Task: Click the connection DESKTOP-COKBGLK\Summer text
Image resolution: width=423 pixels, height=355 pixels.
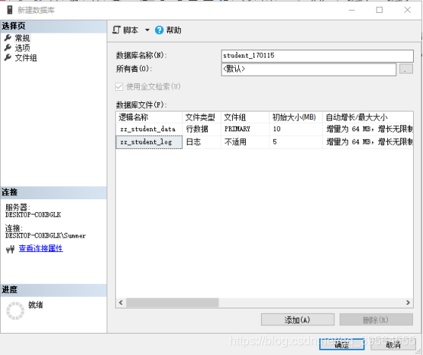Action: (x=45, y=236)
